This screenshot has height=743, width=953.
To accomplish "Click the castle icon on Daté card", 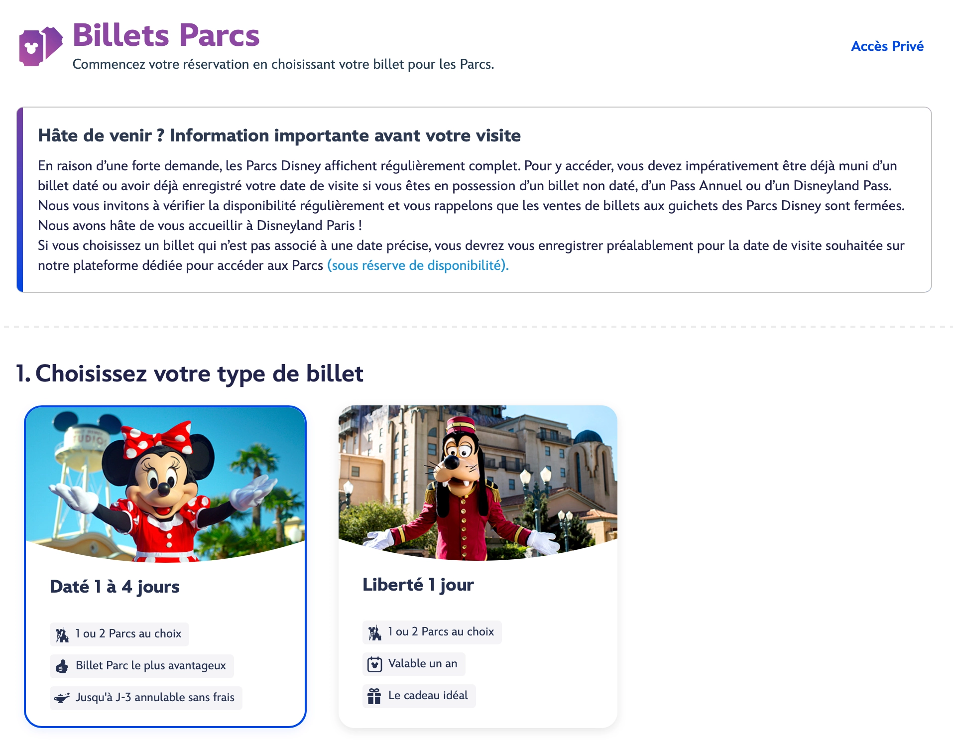I will click(62, 635).
